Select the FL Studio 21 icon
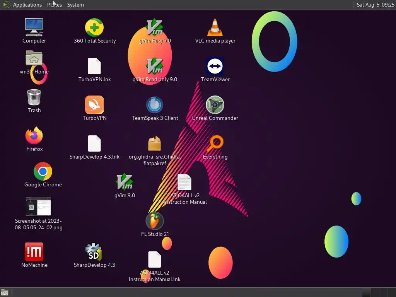 (x=155, y=221)
